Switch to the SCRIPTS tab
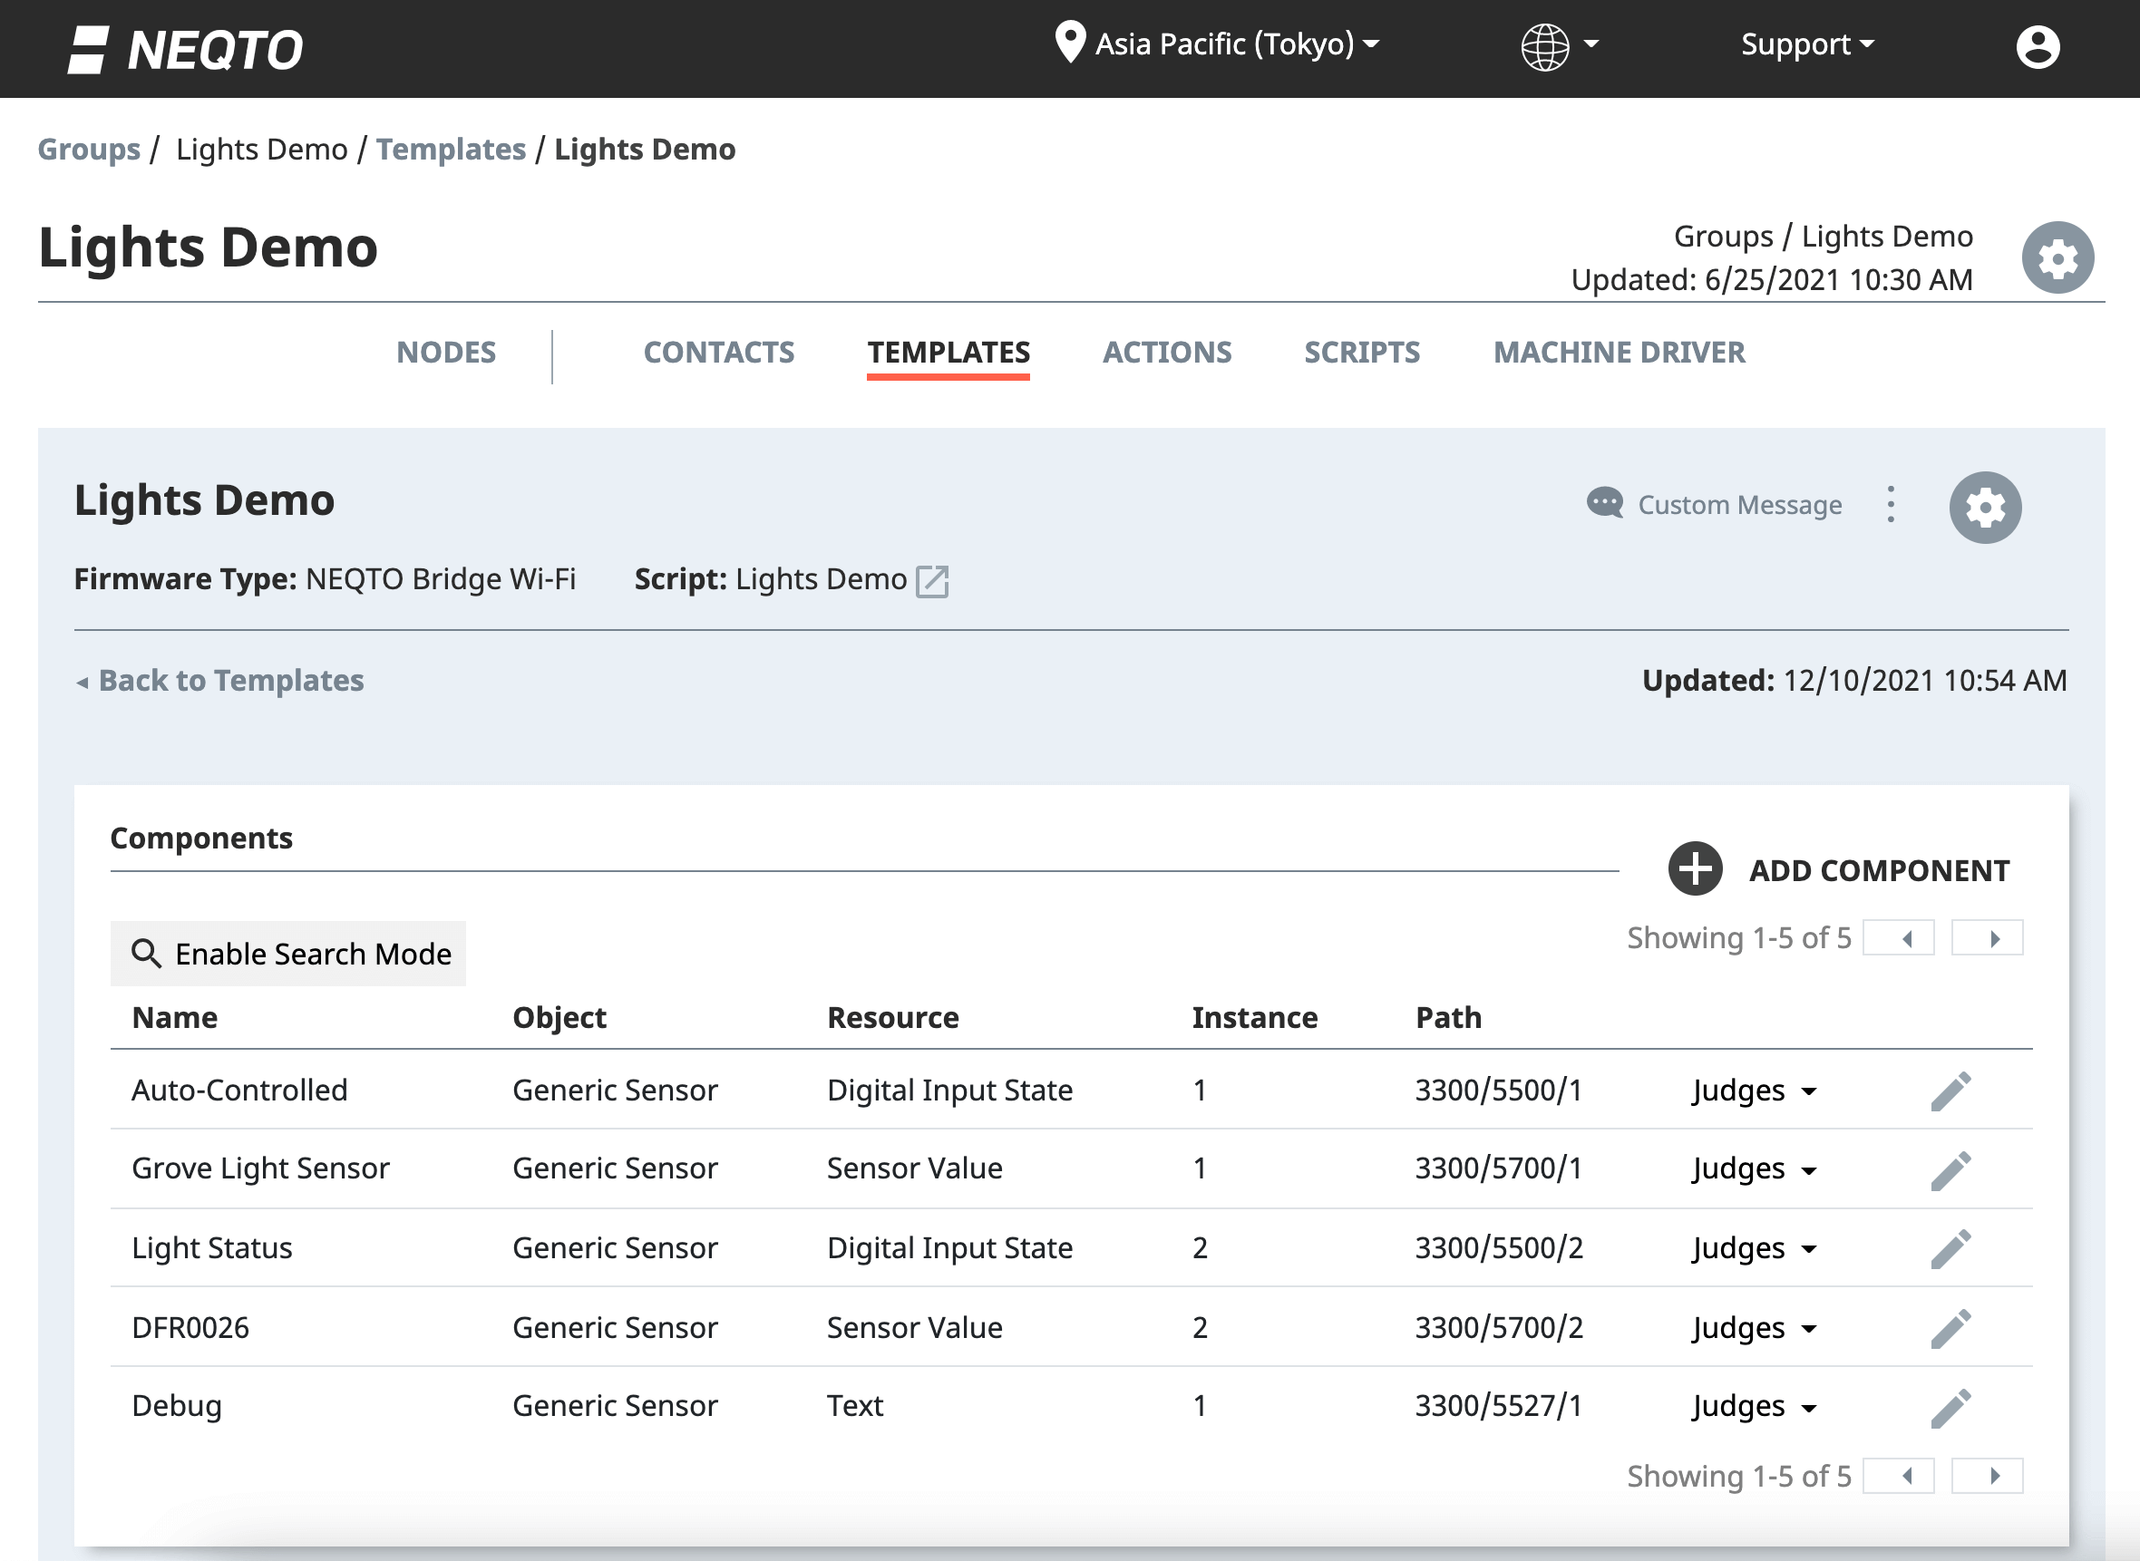The height and width of the screenshot is (1561, 2140). tap(1362, 352)
